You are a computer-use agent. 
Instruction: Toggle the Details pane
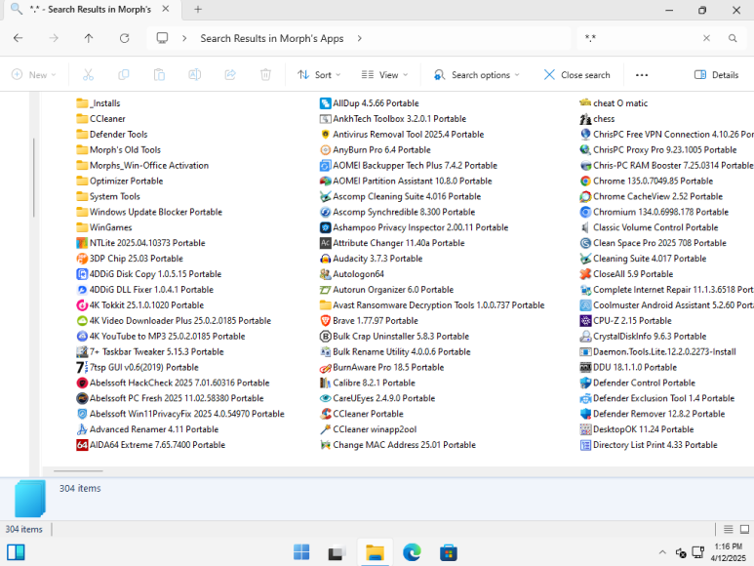[x=716, y=75]
